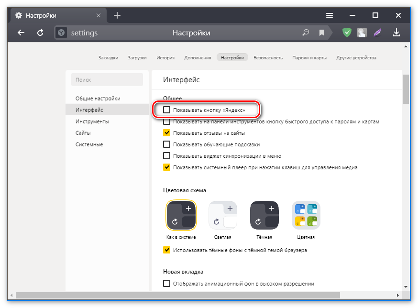Image resolution: width=418 pixels, height=308 pixels.
Task: Pick the Цветная color scheme thumbnail
Action: pyautogui.click(x=306, y=215)
